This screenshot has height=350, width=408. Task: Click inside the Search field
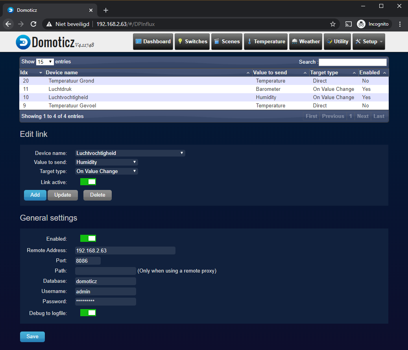353,62
